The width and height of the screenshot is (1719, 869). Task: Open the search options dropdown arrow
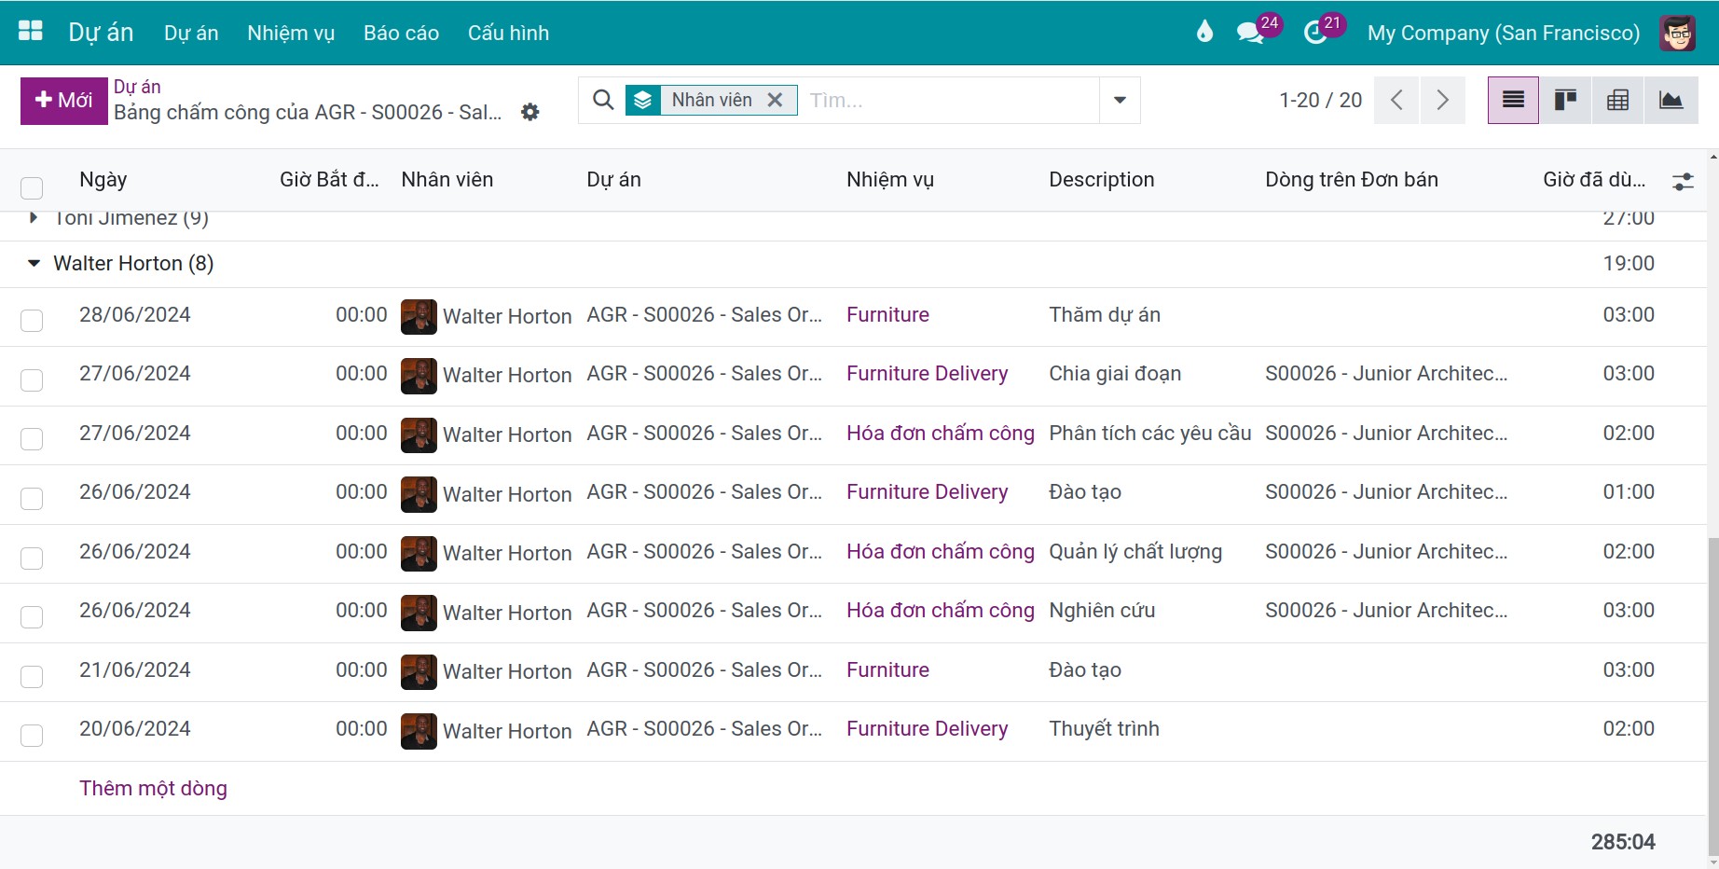tap(1120, 100)
